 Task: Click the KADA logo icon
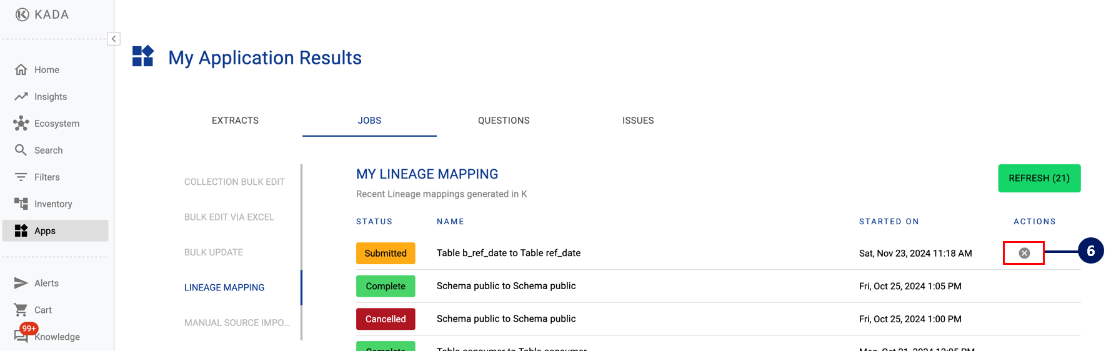22,14
